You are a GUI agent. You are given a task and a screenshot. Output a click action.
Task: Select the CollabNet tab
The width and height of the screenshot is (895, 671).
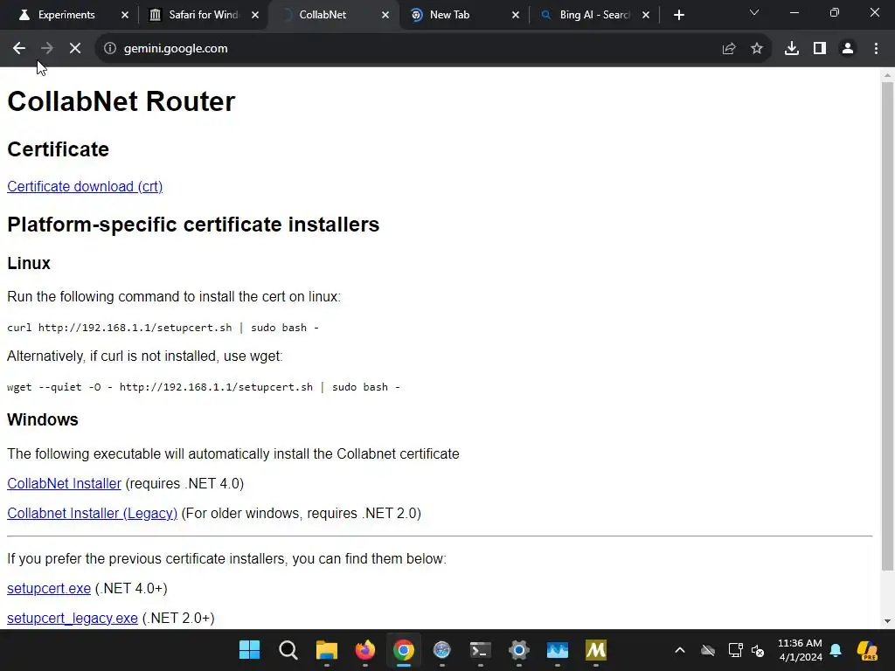pos(323,15)
